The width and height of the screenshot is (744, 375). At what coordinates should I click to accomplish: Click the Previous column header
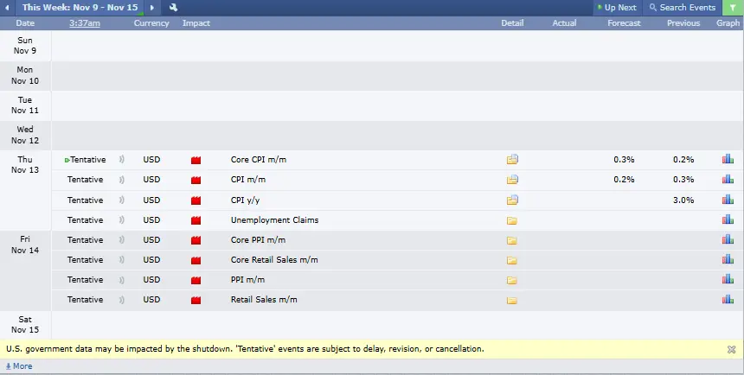click(683, 22)
